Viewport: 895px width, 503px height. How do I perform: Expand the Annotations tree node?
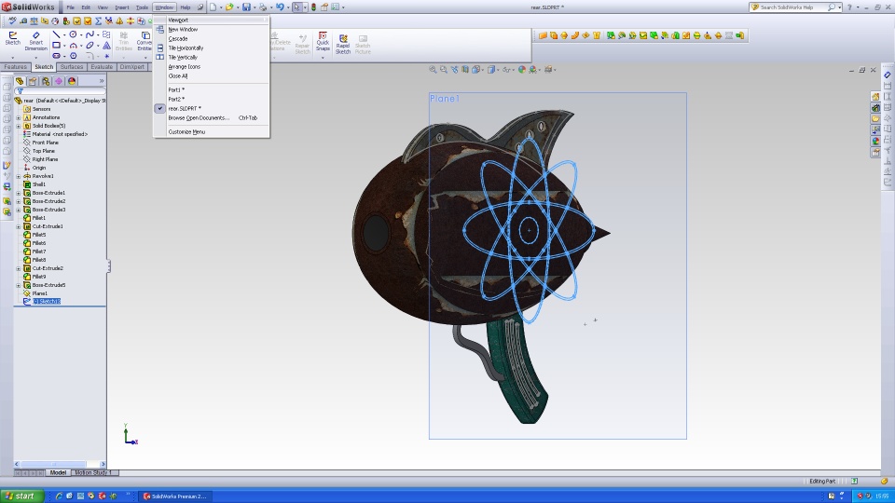tap(19, 117)
